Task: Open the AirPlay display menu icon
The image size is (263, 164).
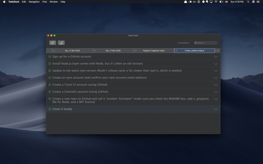Action: pyautogui.click(x=211, y=2)
